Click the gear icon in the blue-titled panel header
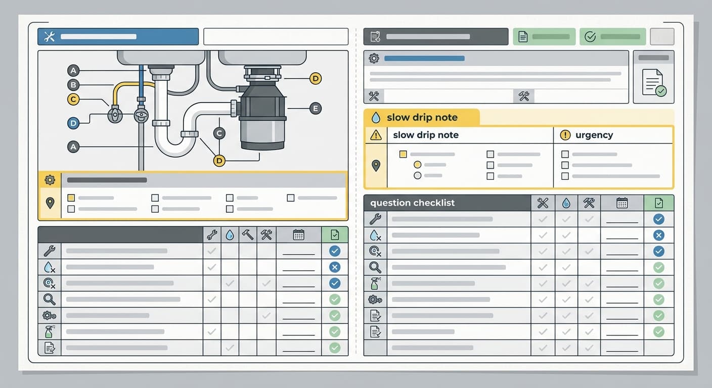712x388 pixels. click(x=374, y=58)
